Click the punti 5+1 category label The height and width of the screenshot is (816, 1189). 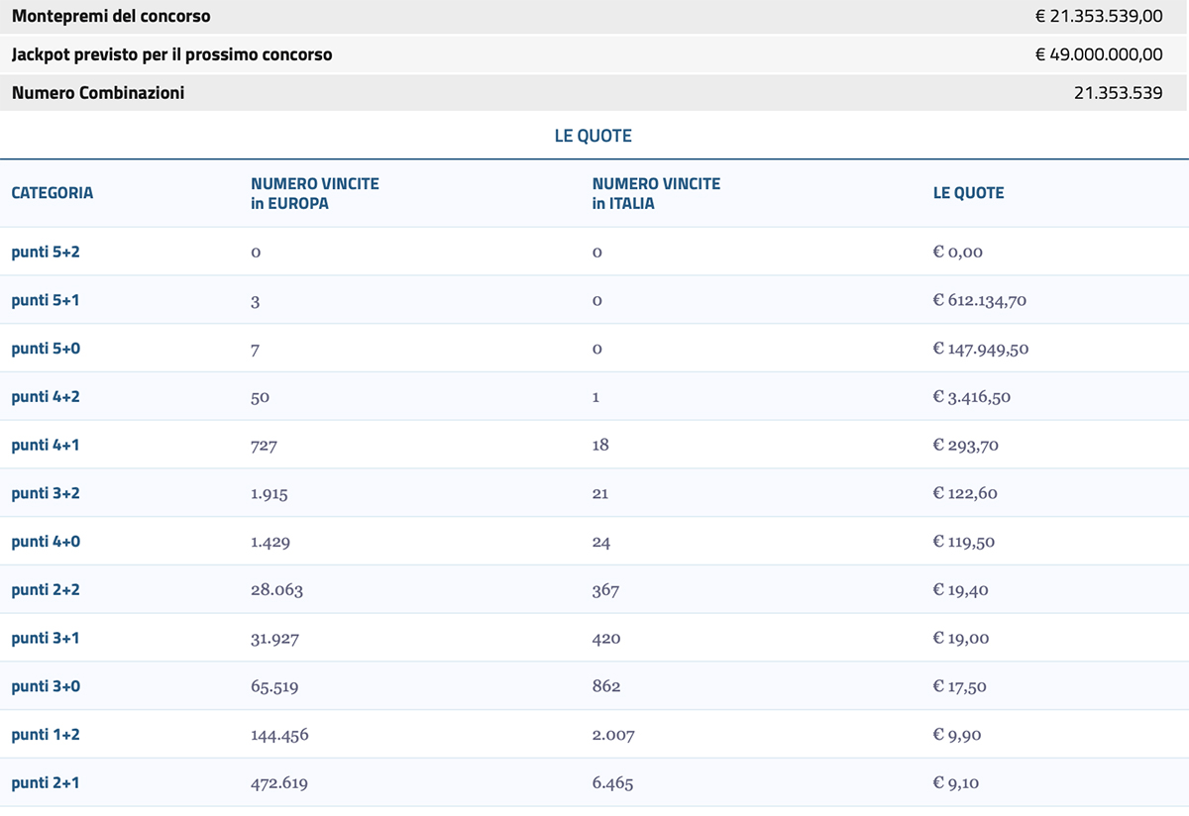pos(46,300)
